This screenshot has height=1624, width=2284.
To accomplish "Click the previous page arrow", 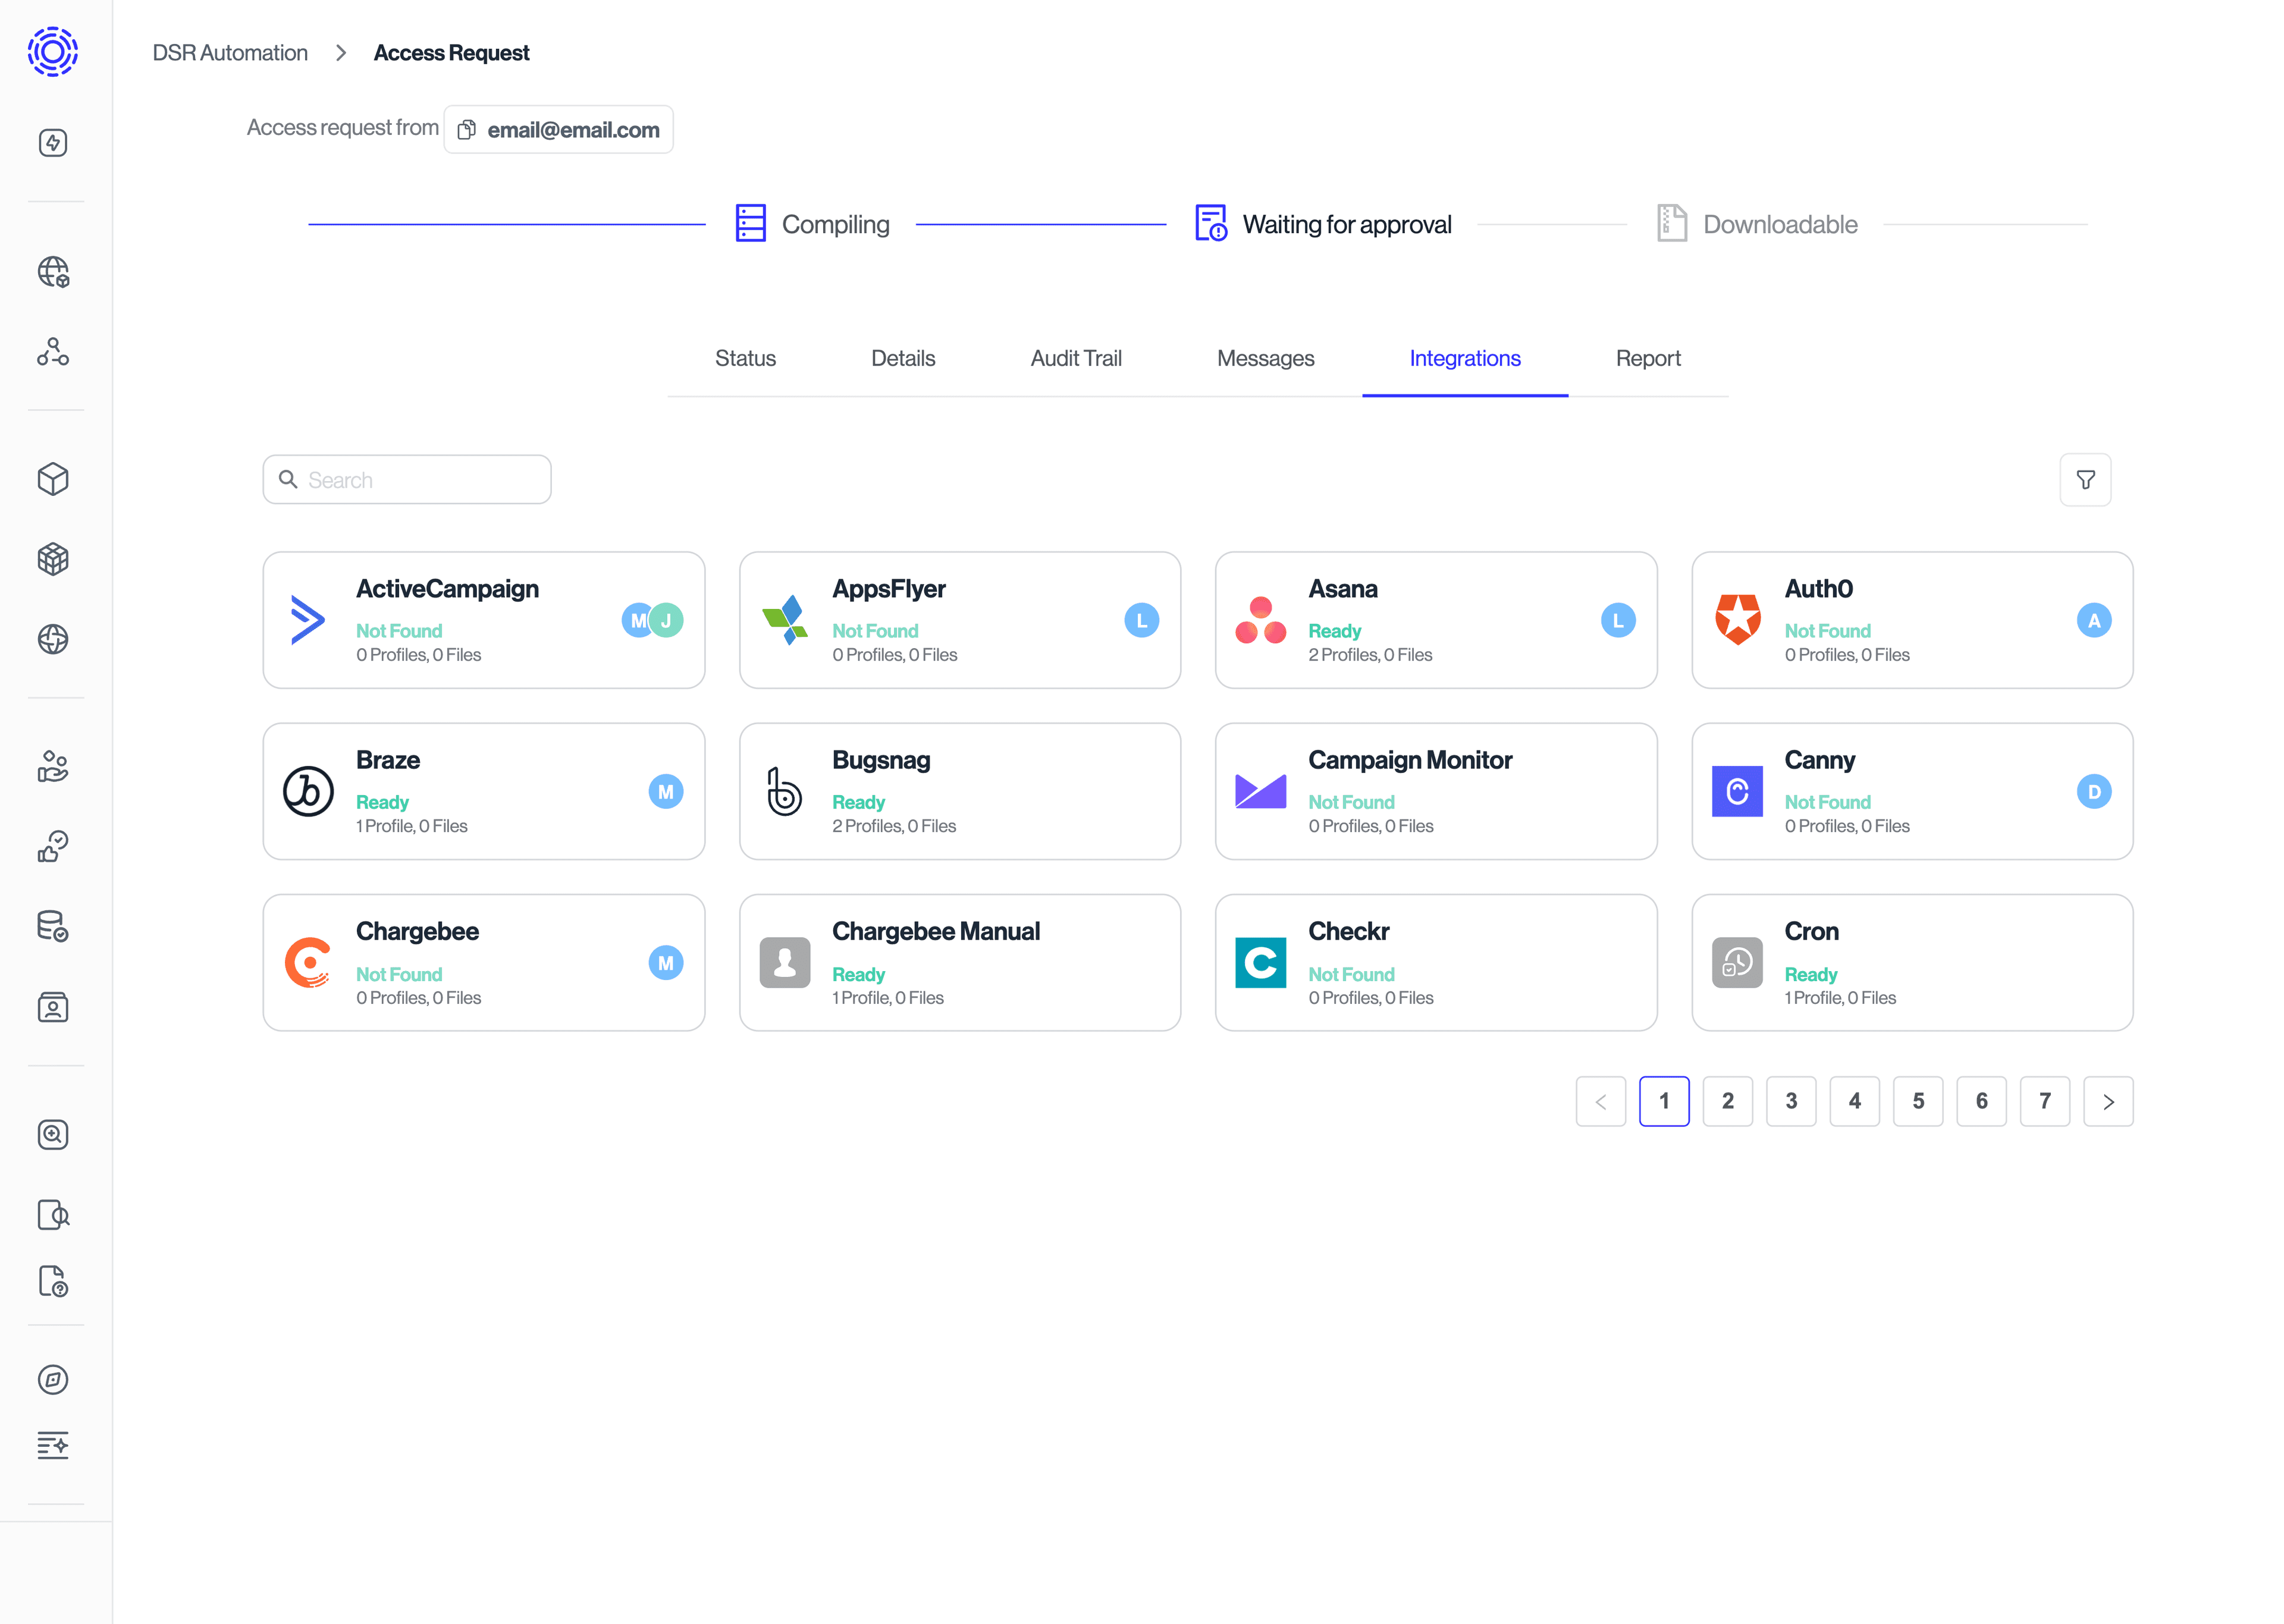I will 1601,1101.
